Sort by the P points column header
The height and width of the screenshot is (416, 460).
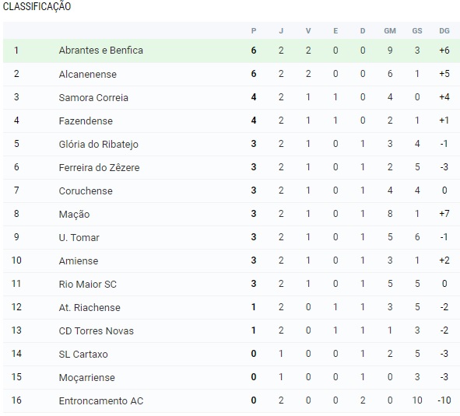254,31
